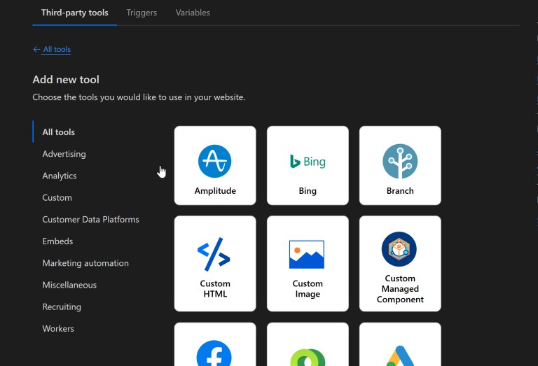The image size is (538, 366).
Task: Add the Branch tool
Action: (400, 166)
